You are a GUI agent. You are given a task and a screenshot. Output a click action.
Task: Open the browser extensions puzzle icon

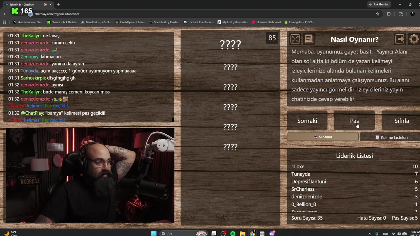click(389, 14)
